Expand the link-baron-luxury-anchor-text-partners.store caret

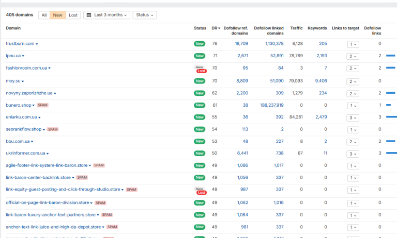(98, 215)
